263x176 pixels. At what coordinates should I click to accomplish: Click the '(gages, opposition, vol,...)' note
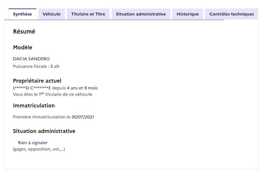(x=39, y=149)
